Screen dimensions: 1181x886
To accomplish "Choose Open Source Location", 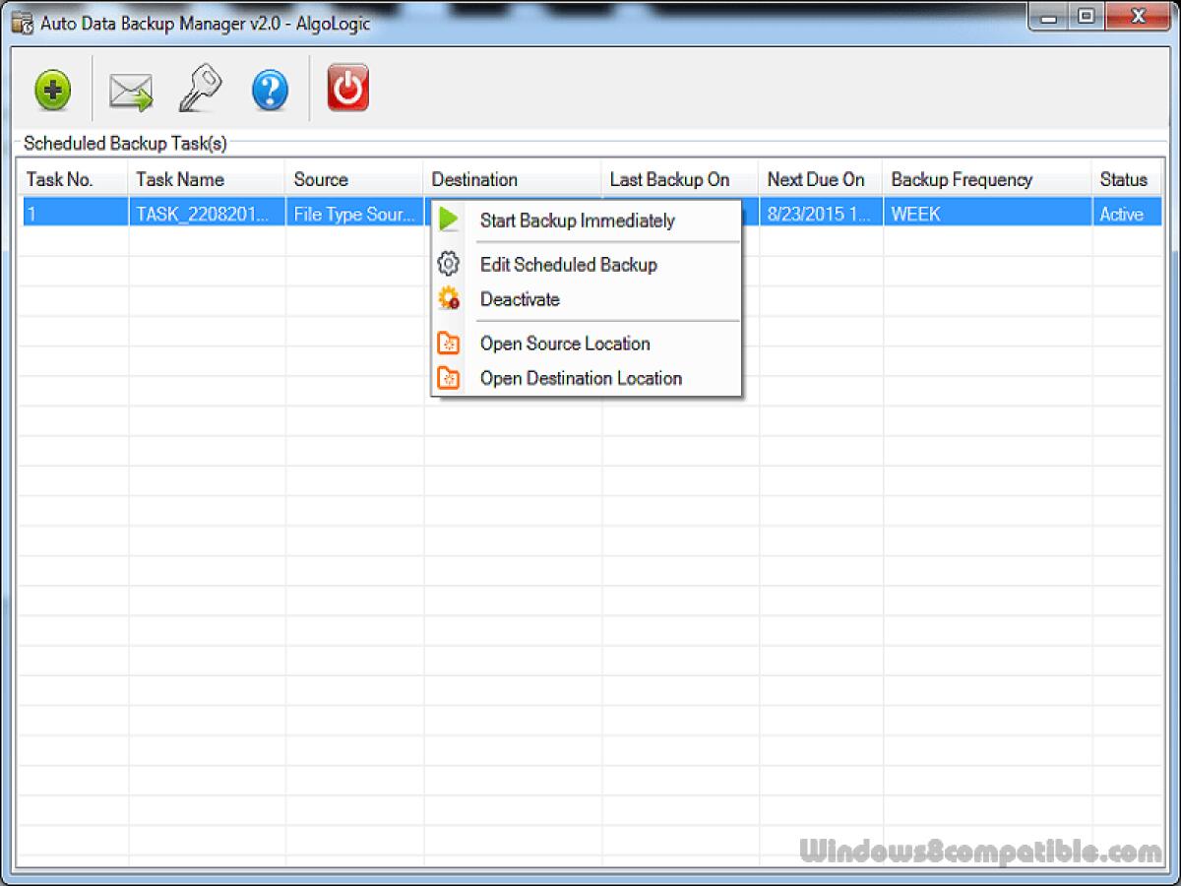I will 564,344.
